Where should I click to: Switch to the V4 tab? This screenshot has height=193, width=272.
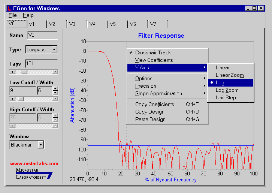tap(98, 24)
